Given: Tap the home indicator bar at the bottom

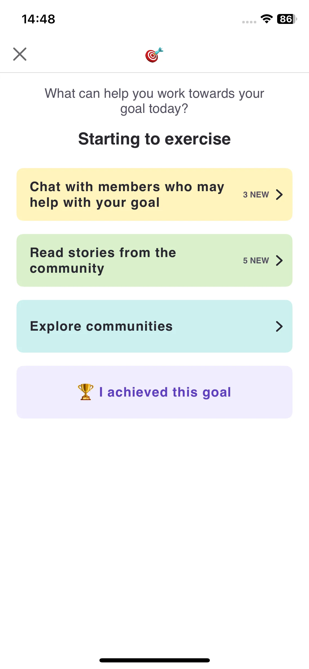Looking at the screenshot, I should coord(154,660).
